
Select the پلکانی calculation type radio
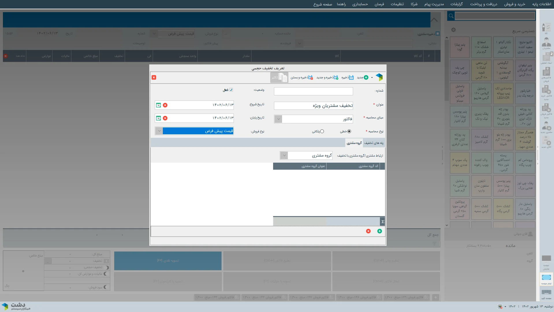pyautogui.click(x=322, y=131)
